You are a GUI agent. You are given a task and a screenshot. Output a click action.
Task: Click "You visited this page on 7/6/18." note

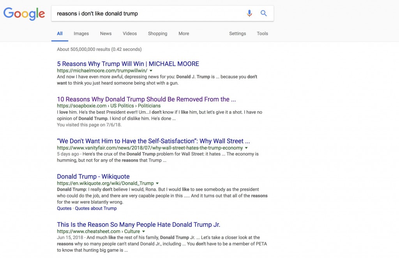[89, 125]
